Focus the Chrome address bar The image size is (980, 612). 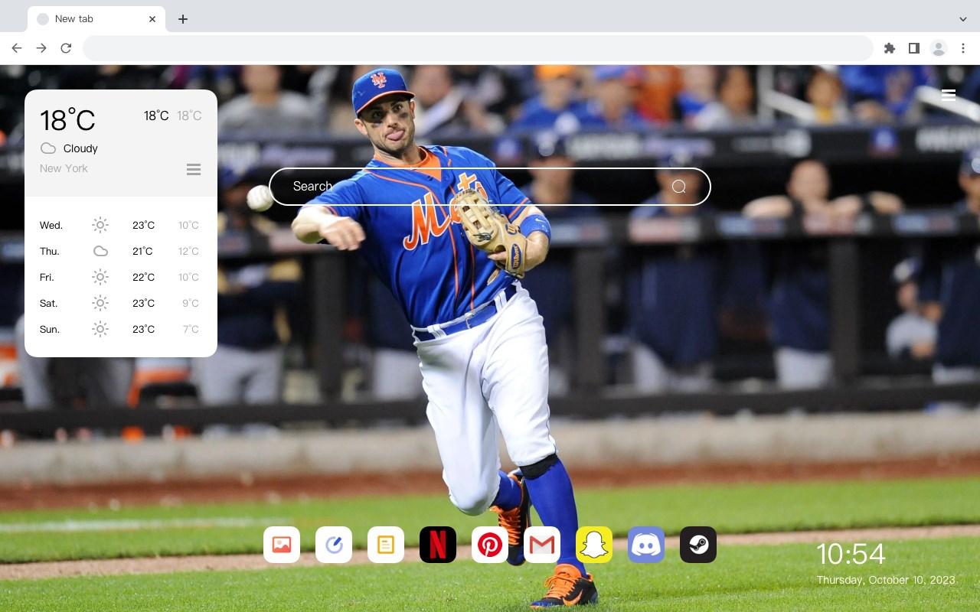pos(478,48)
